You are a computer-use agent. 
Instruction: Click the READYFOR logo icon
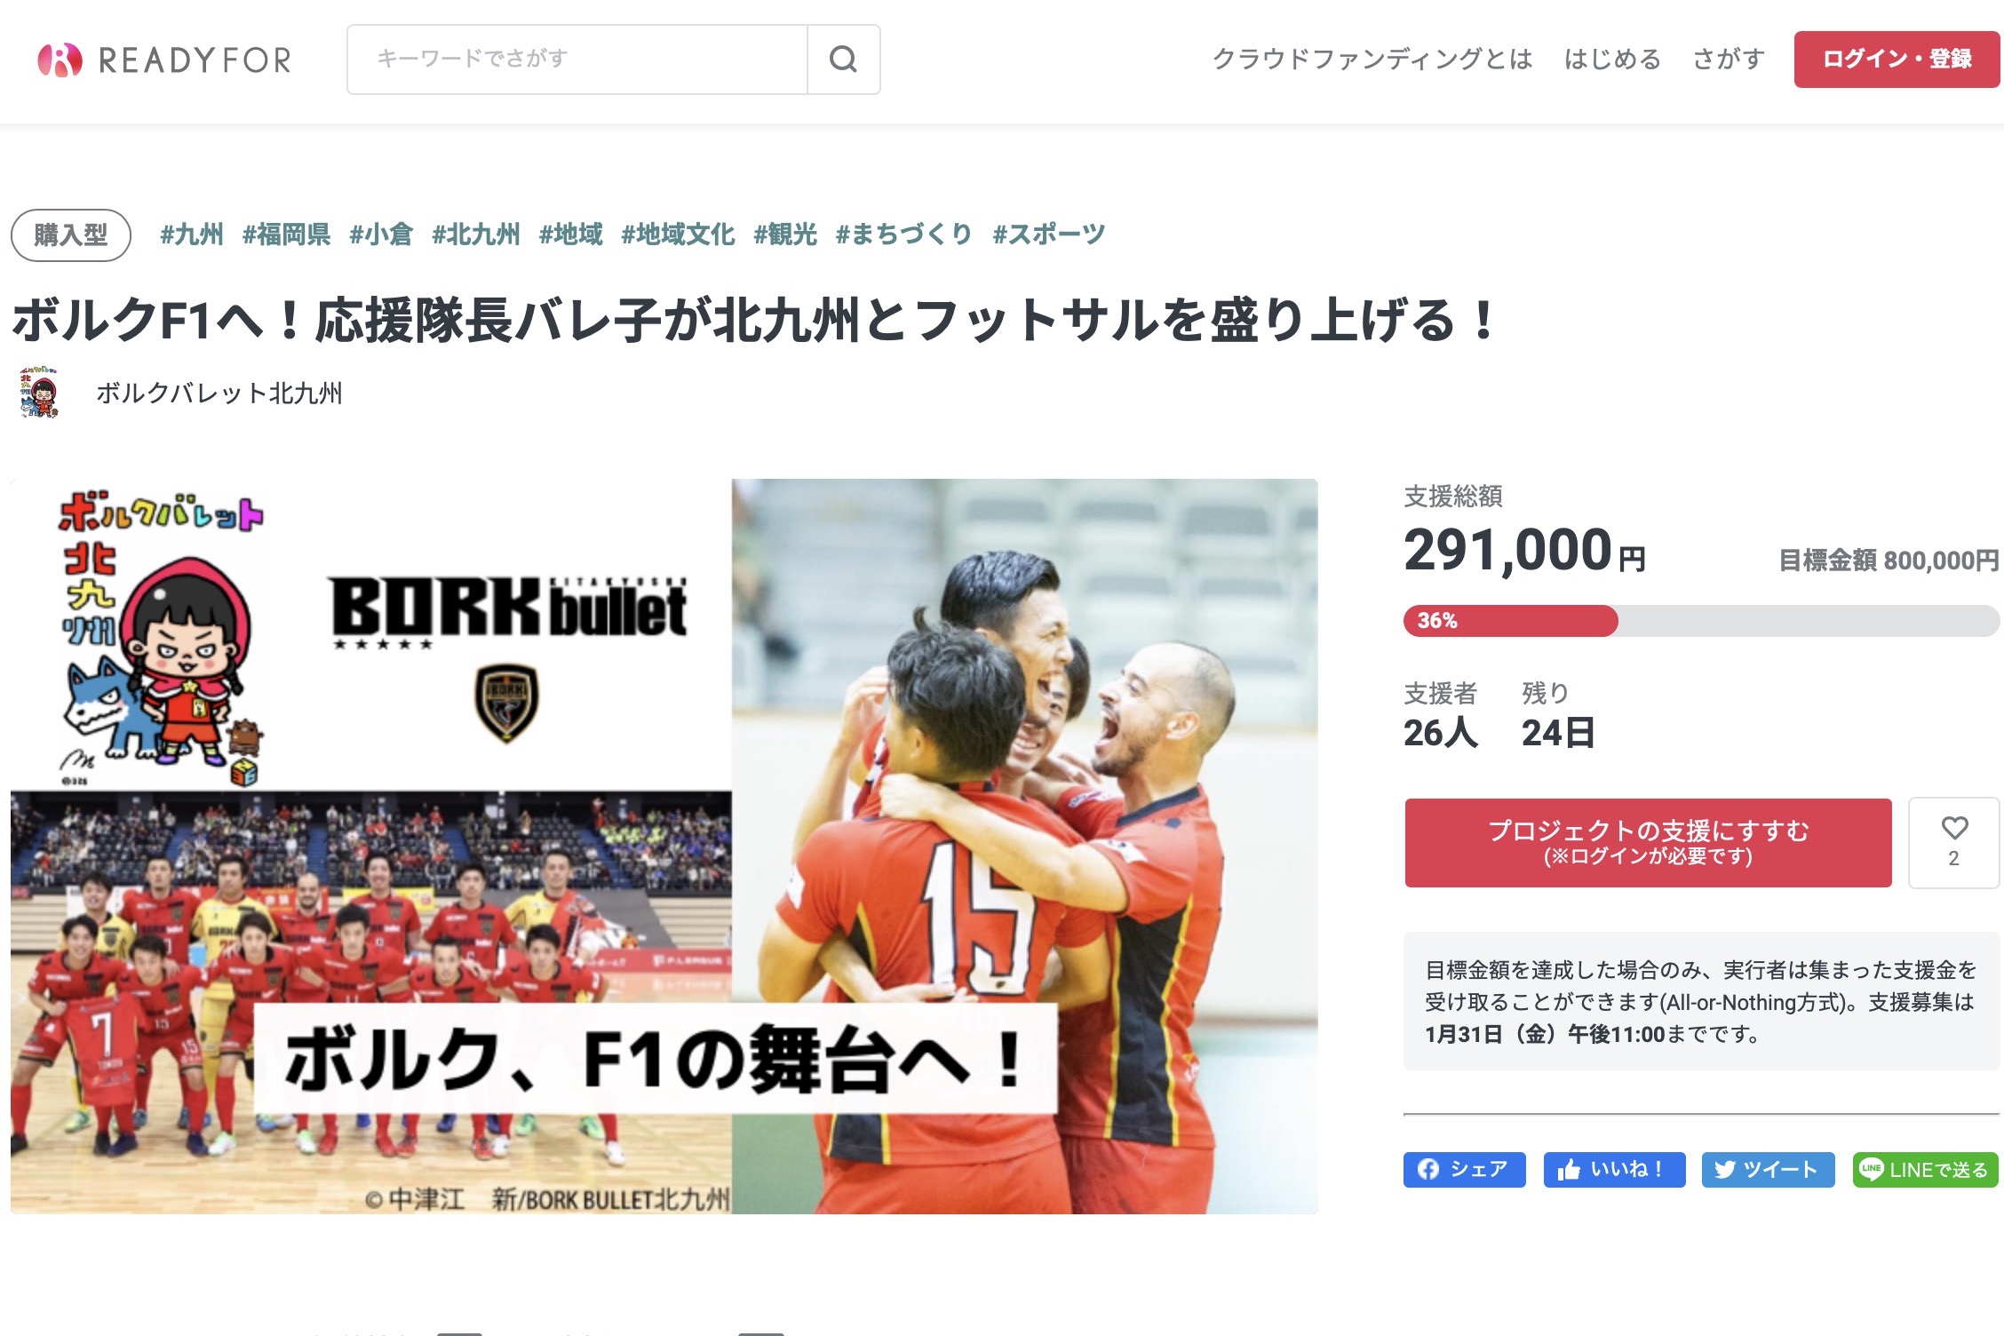click(60, 60)
